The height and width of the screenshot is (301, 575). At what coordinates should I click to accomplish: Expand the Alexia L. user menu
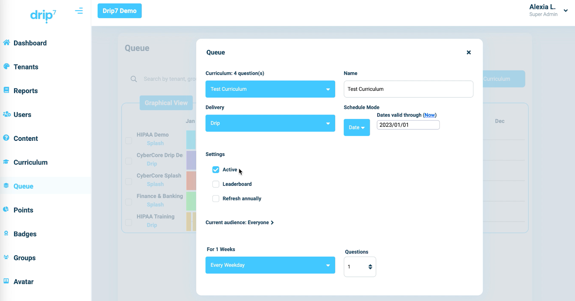tap(566, 10)
